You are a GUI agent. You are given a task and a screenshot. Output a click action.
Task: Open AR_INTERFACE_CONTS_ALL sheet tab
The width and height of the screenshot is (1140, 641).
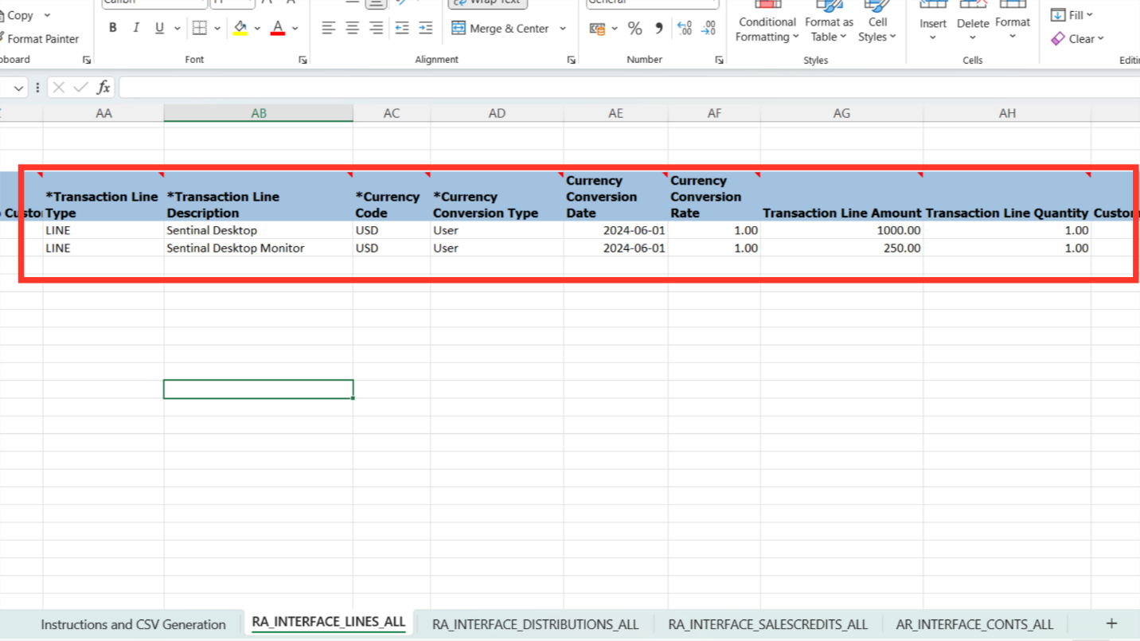point(974,624)
